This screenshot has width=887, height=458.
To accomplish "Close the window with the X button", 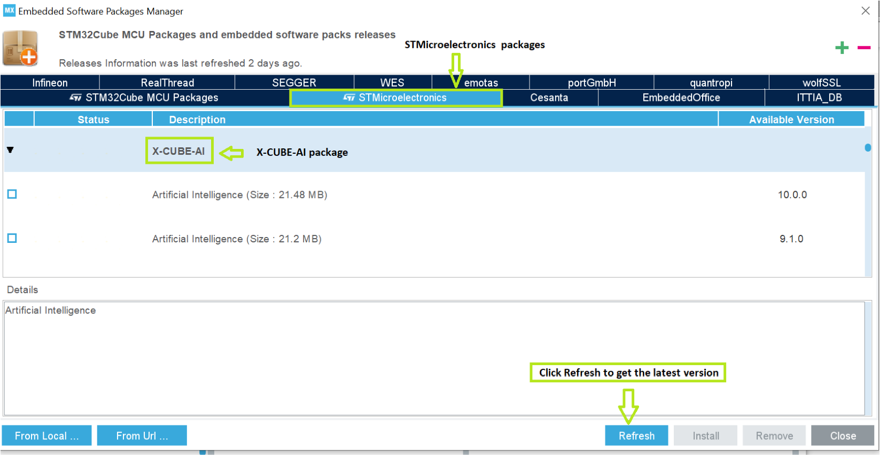I will click(x=866, y=11).
